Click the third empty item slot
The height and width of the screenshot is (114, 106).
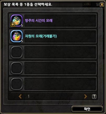[x=17, y=52]
